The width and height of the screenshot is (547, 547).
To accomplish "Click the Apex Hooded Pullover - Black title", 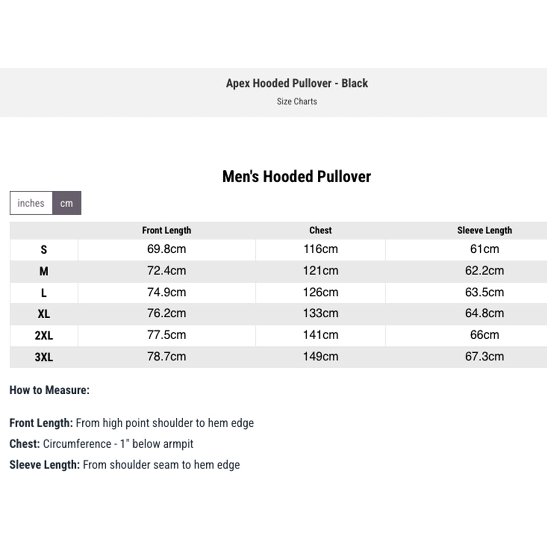I will coord(296,83).
